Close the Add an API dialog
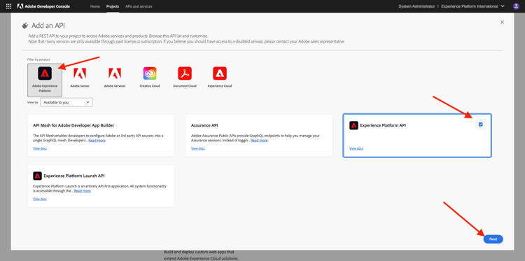Viewport: 525px width, 261px height. (x=502, y=22)
